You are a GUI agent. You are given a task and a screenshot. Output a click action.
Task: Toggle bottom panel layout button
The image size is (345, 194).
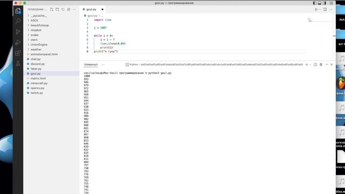(320, 3)
